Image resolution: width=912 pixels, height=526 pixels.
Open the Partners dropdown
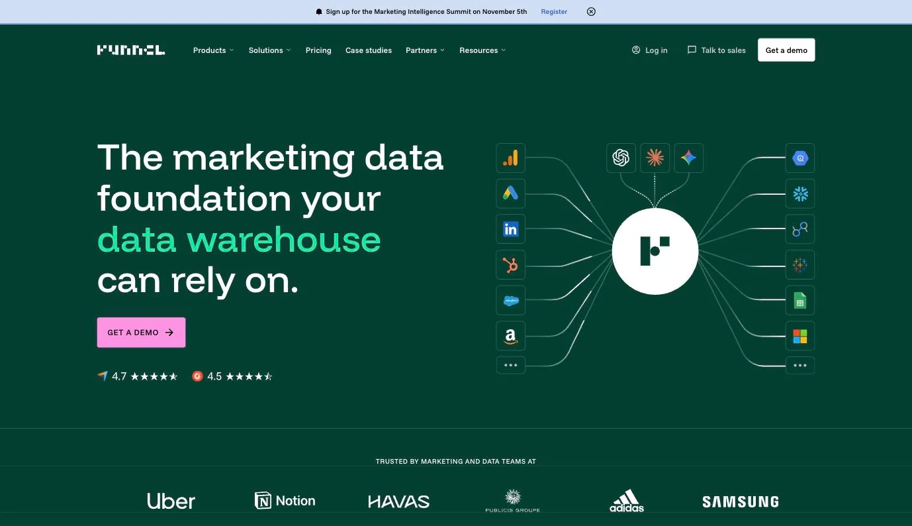425,50
